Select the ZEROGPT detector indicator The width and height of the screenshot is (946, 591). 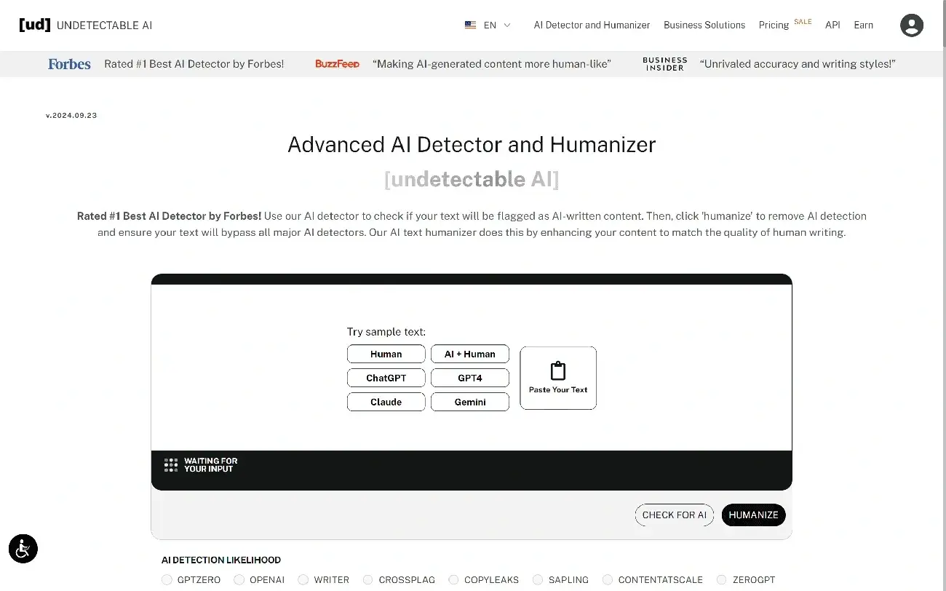pos(722,580)
